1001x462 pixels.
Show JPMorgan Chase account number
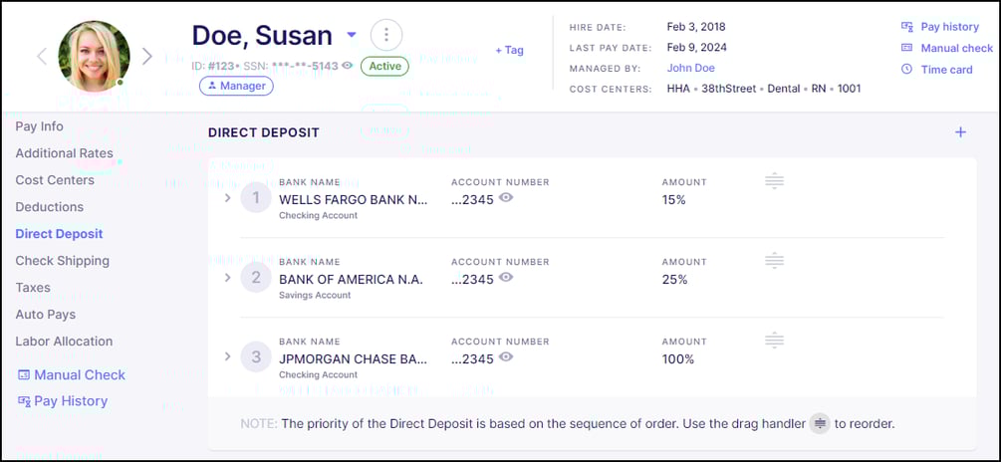point(506,357)
